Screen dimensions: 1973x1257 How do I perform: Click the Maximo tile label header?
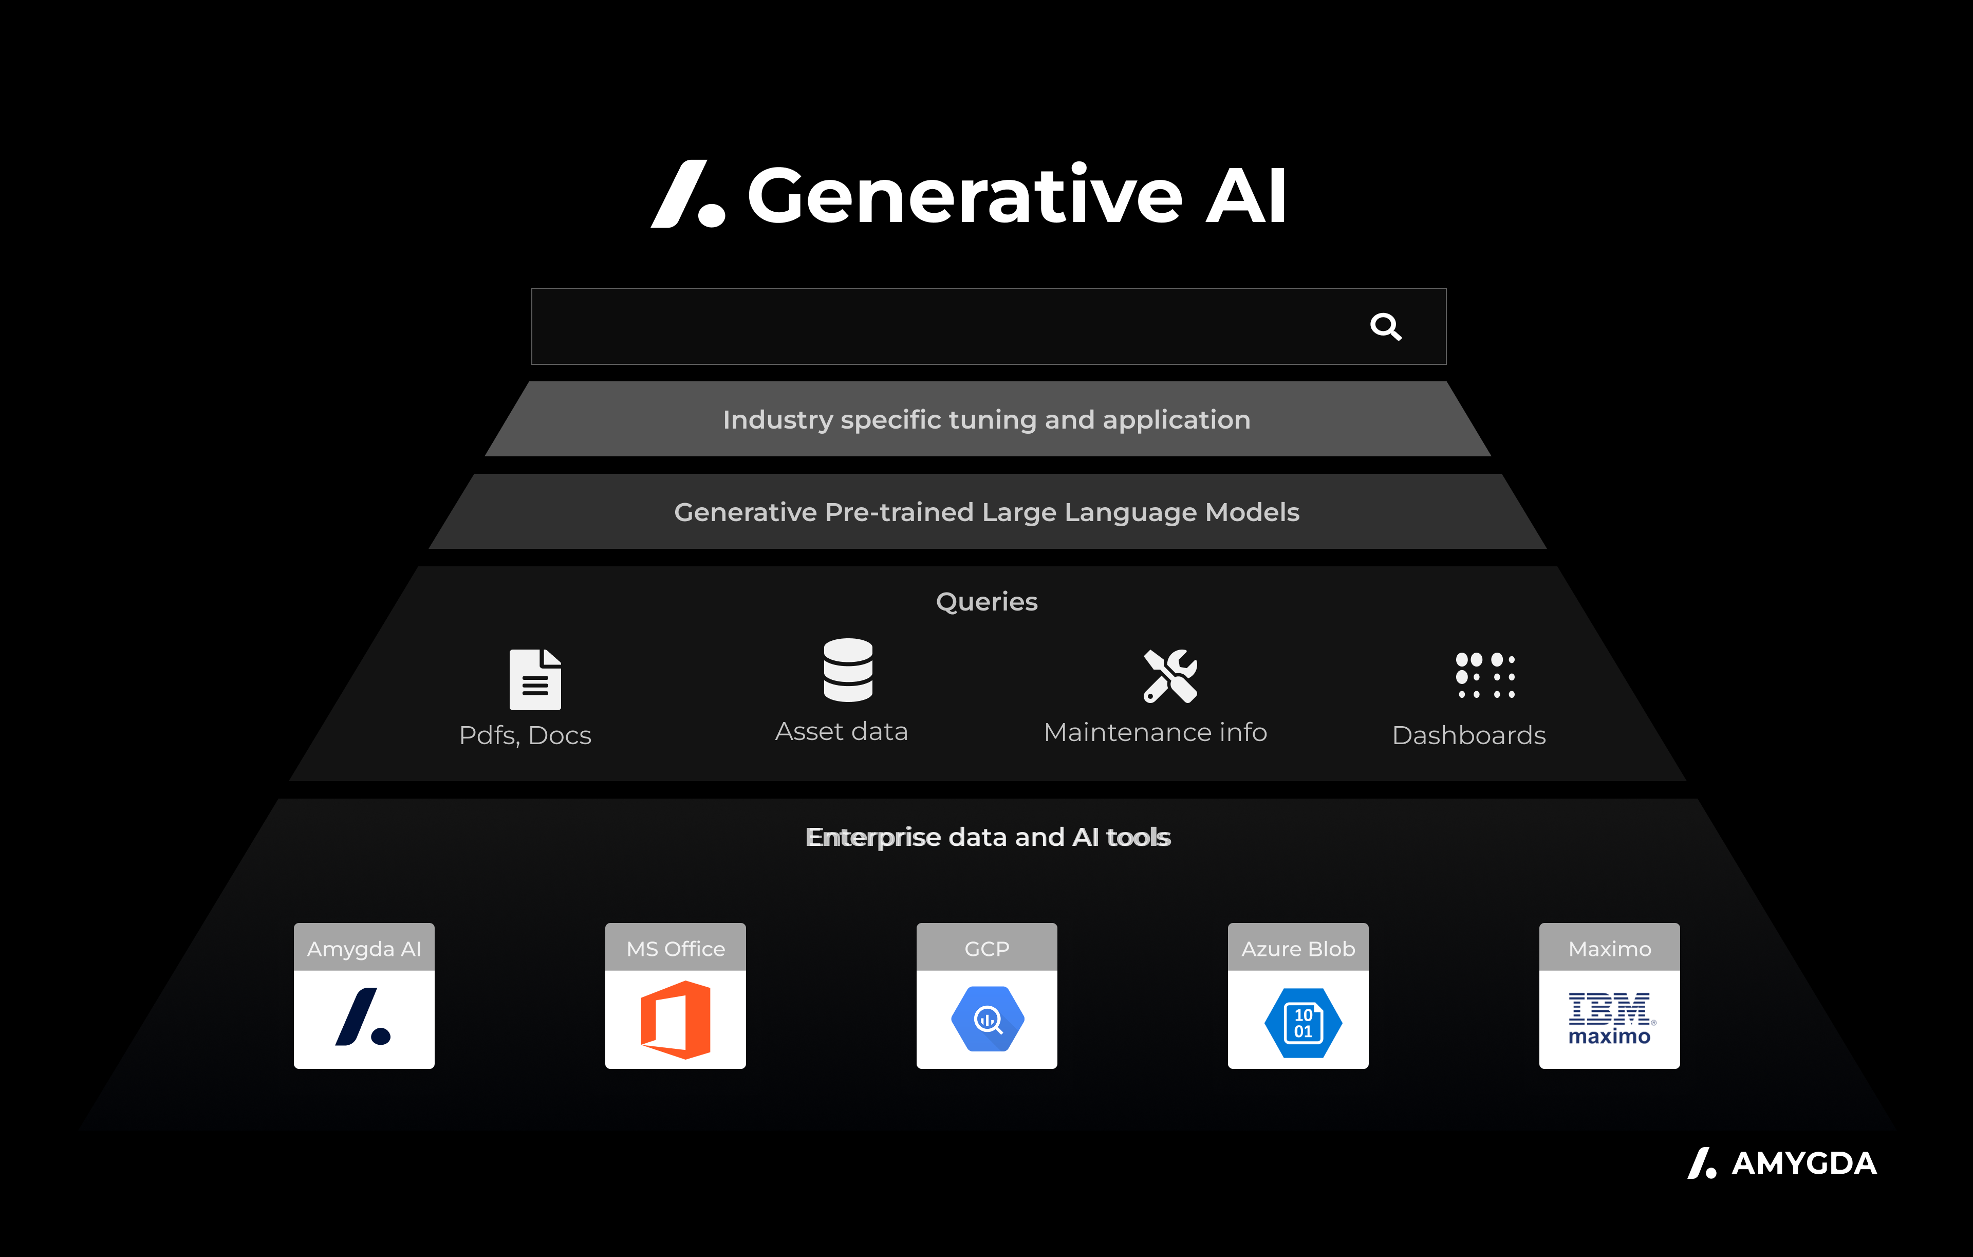1609,948
